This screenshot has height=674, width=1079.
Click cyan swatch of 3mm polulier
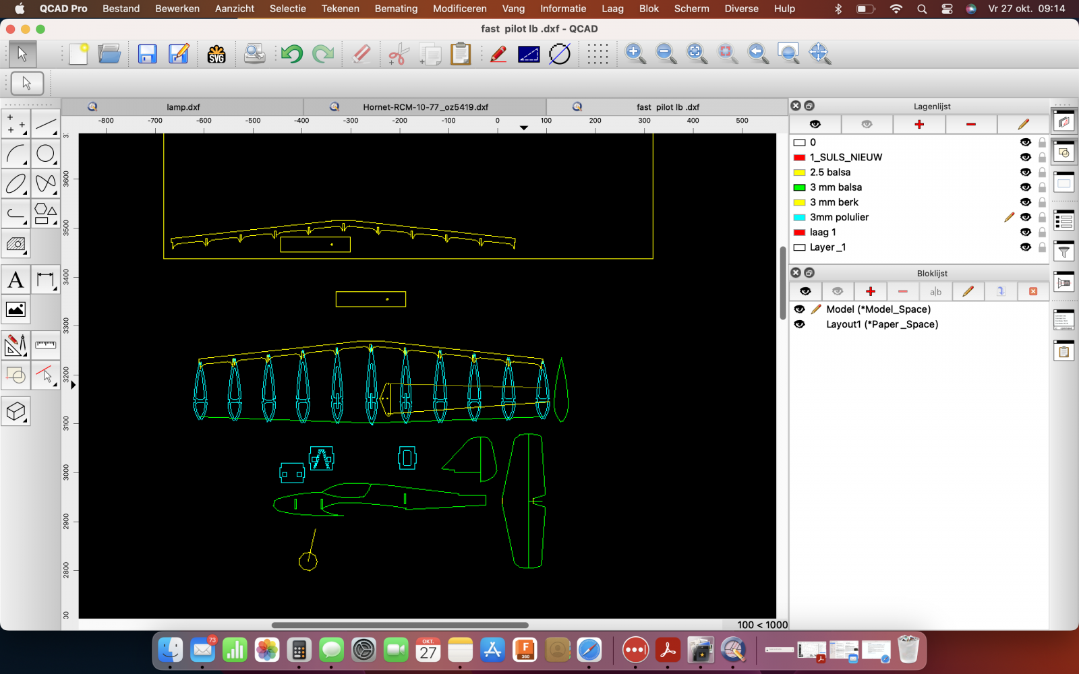[x=800, y=217]
